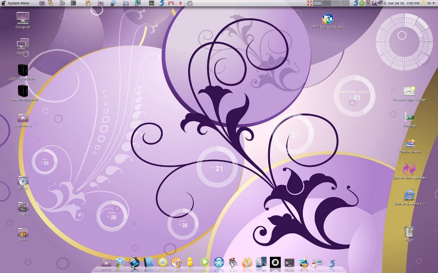Launch the VirtualBox cube in the dock
The image size is (438, 273).
[x=120, y=262]
